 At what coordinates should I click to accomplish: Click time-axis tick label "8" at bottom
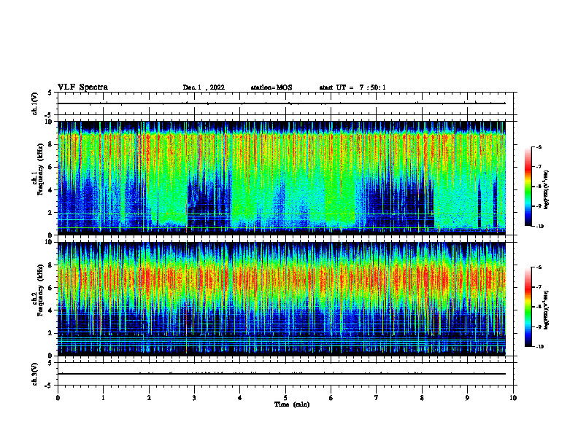[x=422, y=398]
